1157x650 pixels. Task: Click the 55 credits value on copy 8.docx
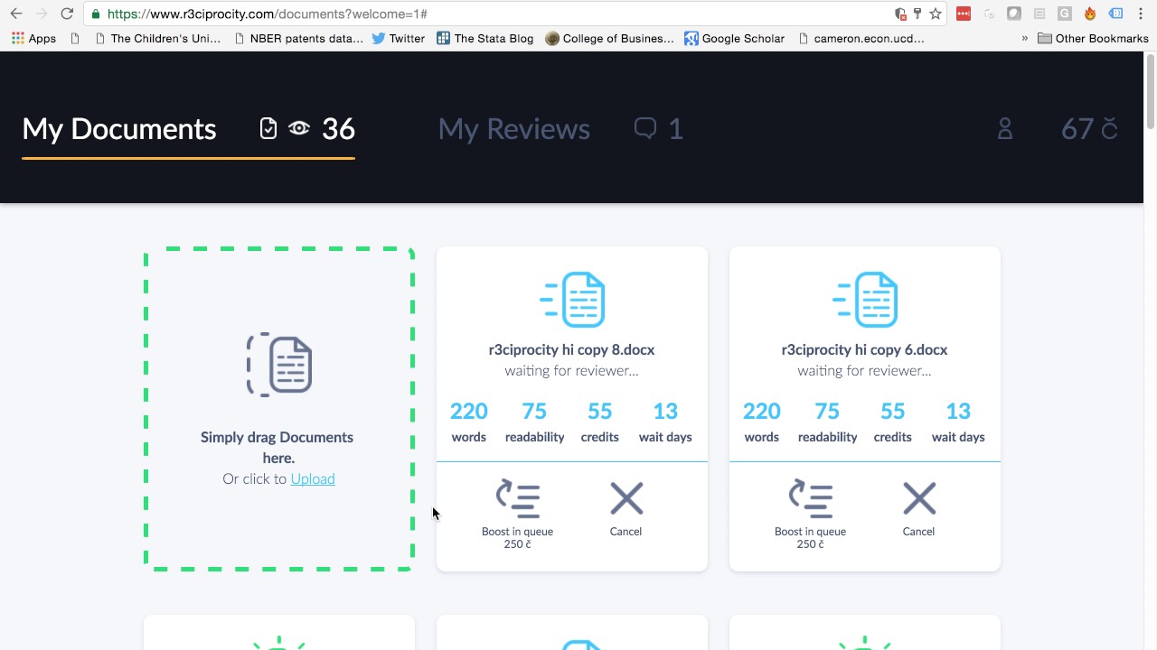pyautogui.click(x=600, y=412)
